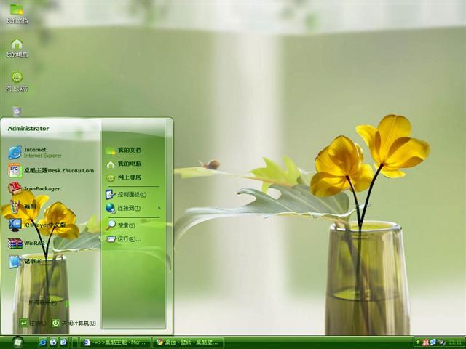Viewport: 466px width, 349px height.
Task: Open 我的文档 in Start menu right pane
Action: point(124,151)
